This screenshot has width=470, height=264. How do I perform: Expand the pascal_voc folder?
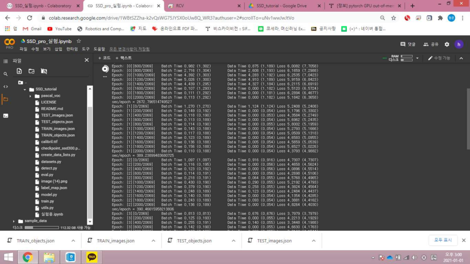31,96
